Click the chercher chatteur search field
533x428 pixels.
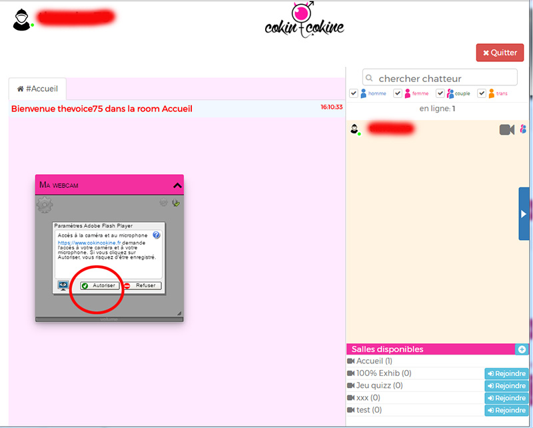(x=440, y=78)
